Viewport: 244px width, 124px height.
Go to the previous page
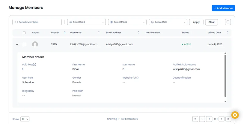click(202, 119)
